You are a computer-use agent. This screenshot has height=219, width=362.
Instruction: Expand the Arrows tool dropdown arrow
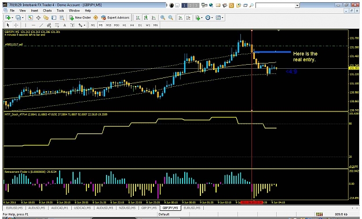85,25
